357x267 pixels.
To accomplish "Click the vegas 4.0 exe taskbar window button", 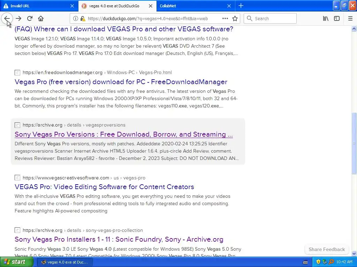I will pyautogui.click(x=65, y=262).
